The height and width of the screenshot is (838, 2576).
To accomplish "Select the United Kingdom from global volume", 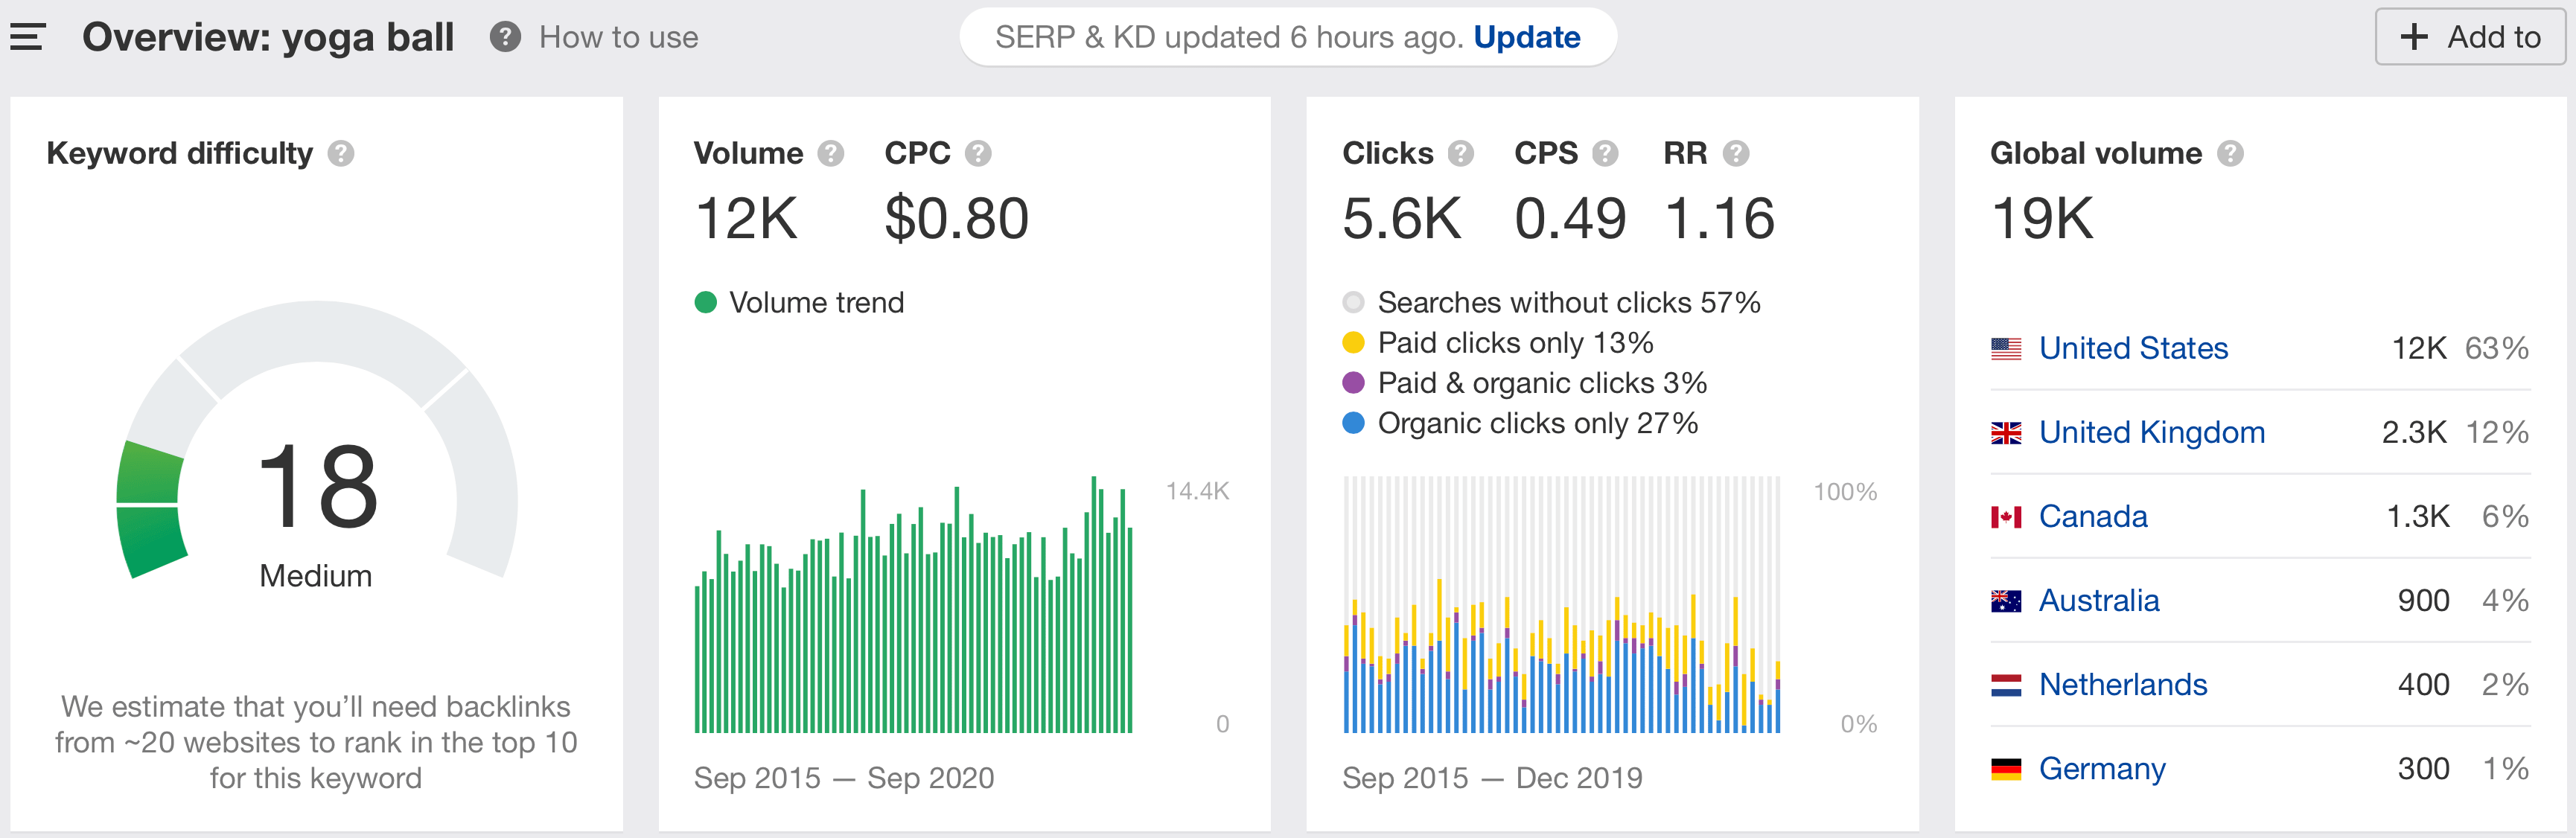I will (x=2147, y=434).
